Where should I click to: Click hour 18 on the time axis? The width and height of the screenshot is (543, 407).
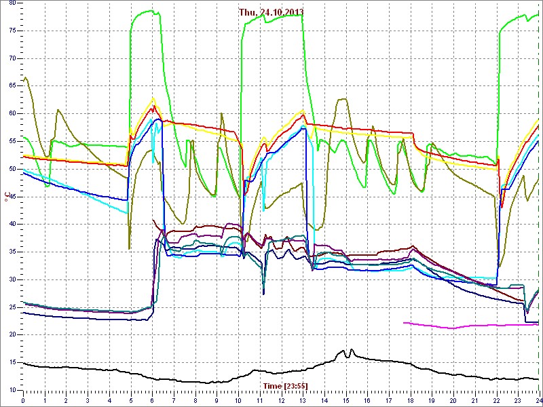410,400
